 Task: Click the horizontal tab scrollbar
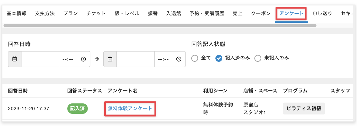pos(160,26)
